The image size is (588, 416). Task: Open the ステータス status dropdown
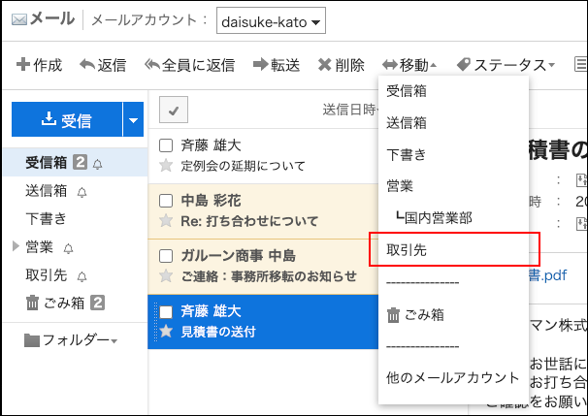[506, 65]
